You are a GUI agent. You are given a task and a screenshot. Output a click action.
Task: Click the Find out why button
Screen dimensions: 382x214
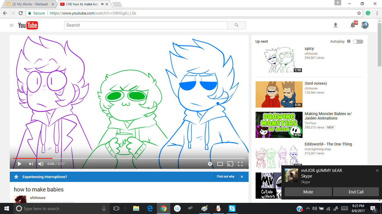[226, 177]
